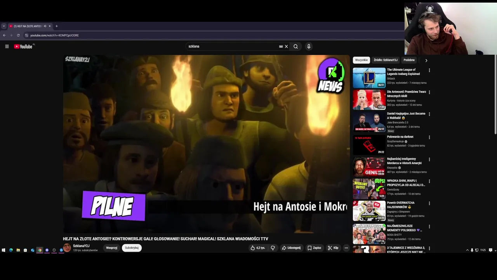Open the SzklanaY2J channel avatar
The width and height of the screenshot is (497, 280).
click(x=67, y=248)
